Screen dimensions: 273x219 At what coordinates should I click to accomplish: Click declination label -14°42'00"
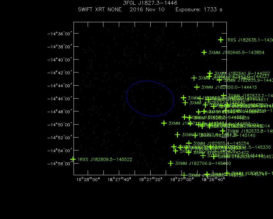pyautogui.click(x=60, y=73)
